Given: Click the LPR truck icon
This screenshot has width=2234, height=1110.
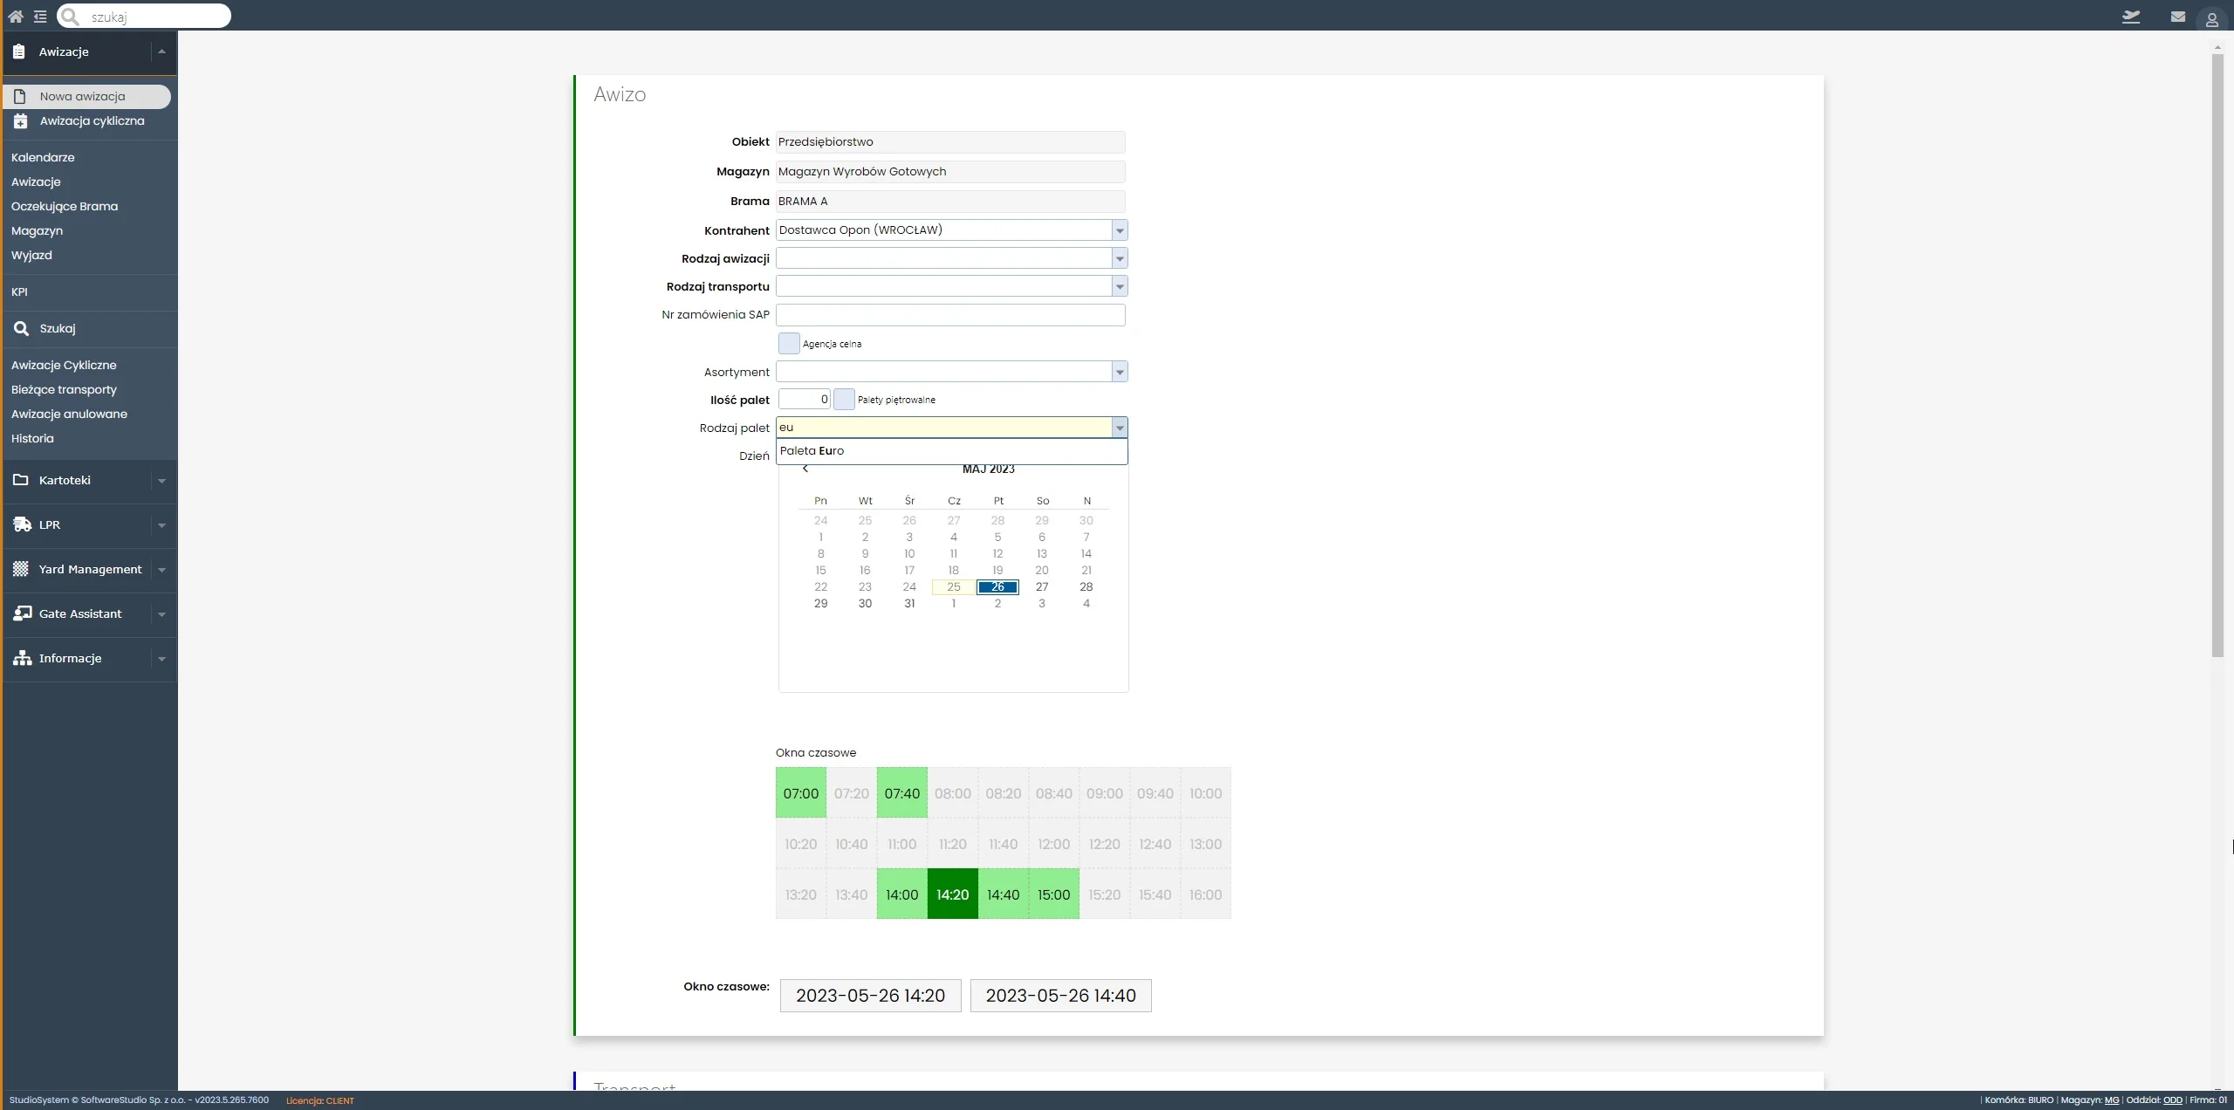Looking at the screenshot, I should point(22,524).
